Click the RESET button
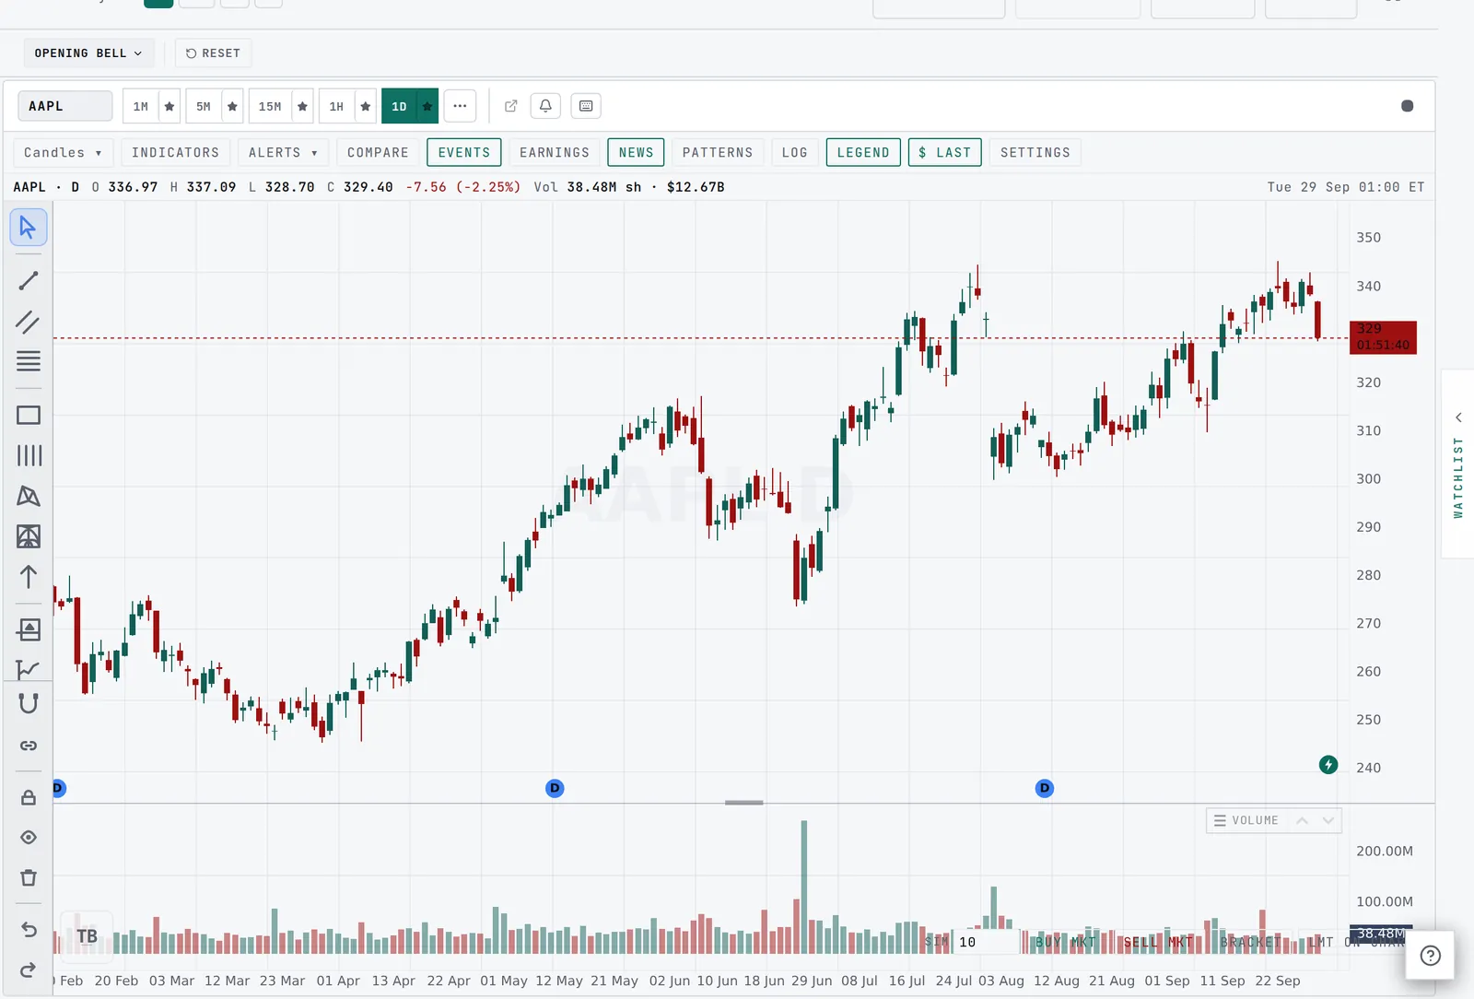The width and height of the screenshot is (1474, 999). coord(213,53)
